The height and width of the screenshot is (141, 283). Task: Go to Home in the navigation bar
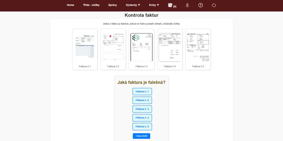tap(70, 5)
